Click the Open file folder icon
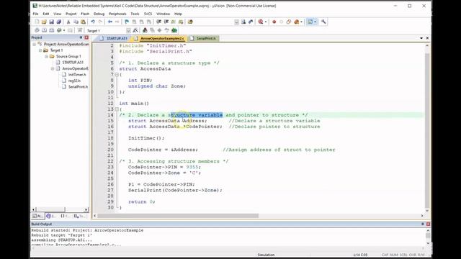Screen dimensions: 461x259 (x=44, y=22)
